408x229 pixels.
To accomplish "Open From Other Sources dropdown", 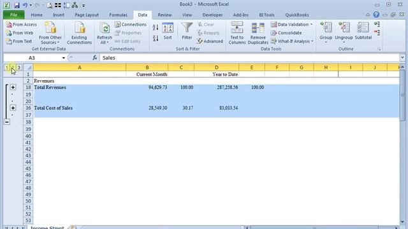I will 50,33.
